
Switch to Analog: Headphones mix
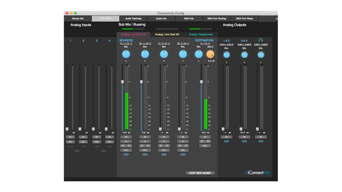[x=200, y=35]
